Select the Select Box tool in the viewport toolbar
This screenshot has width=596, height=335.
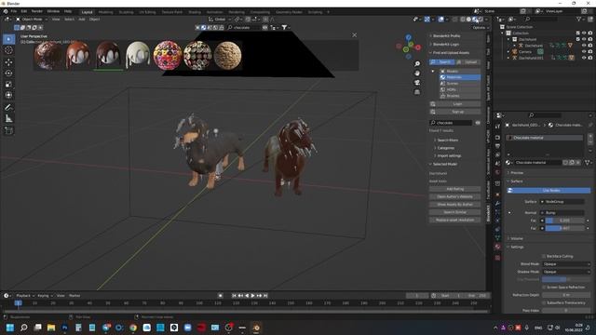pos(8,39)
